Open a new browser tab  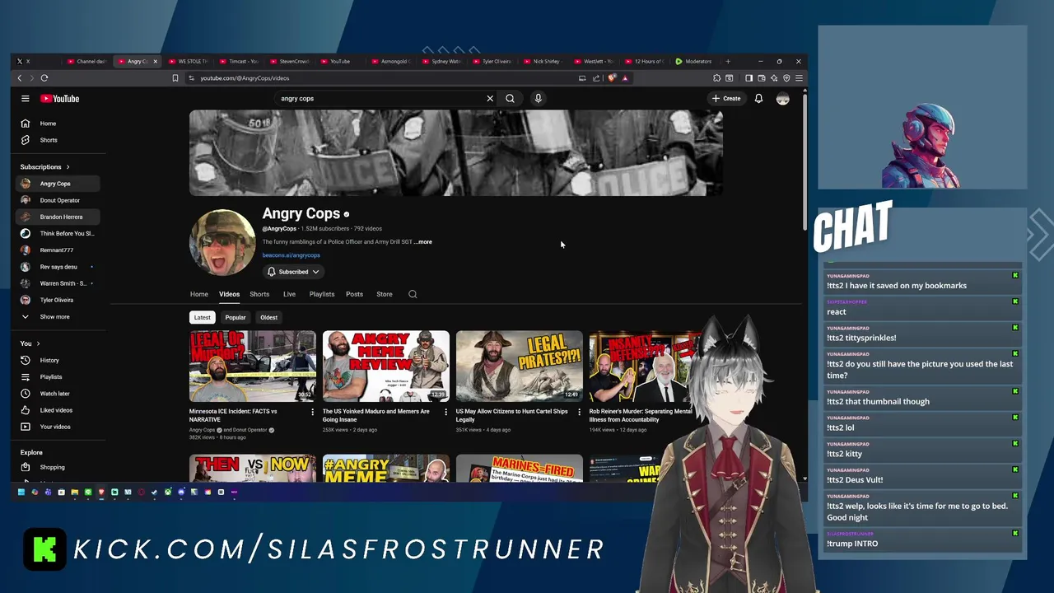(728, 61)
